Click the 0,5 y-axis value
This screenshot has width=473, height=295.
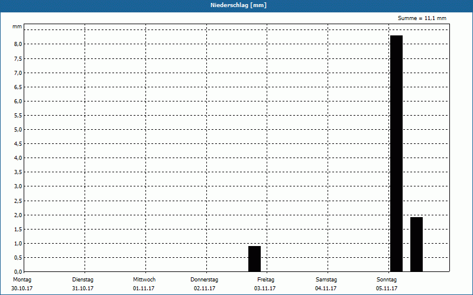point(18,257)
